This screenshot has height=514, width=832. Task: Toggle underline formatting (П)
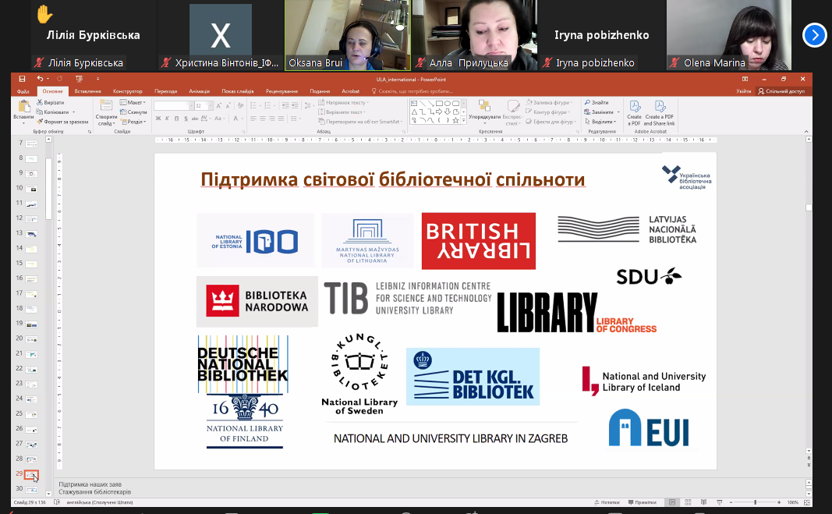point(176,119)
